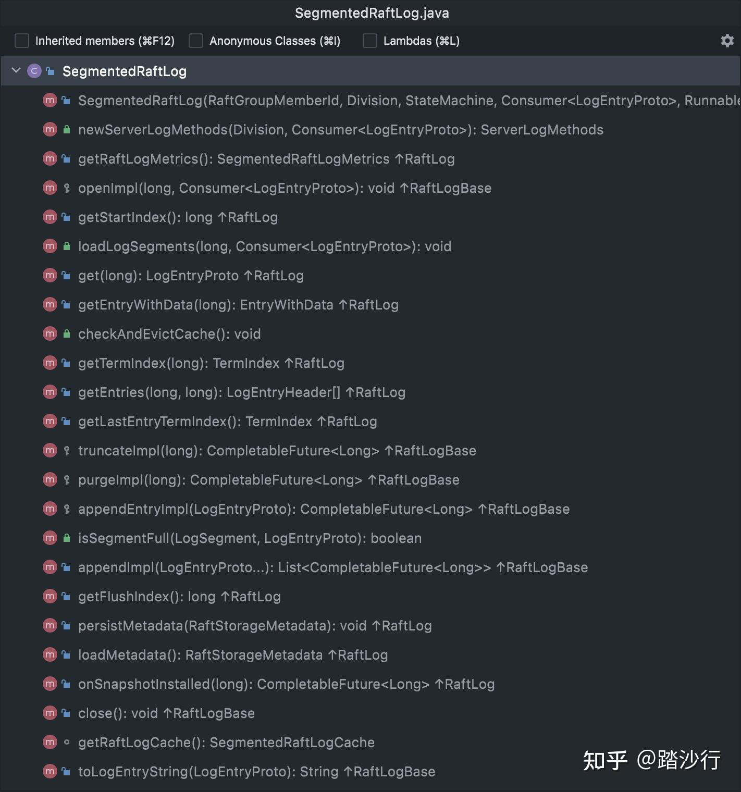Screen dimensions: 741x792
Task: Collapse the SegmentedRaftLog class node
Action: (x=15, y=71)
